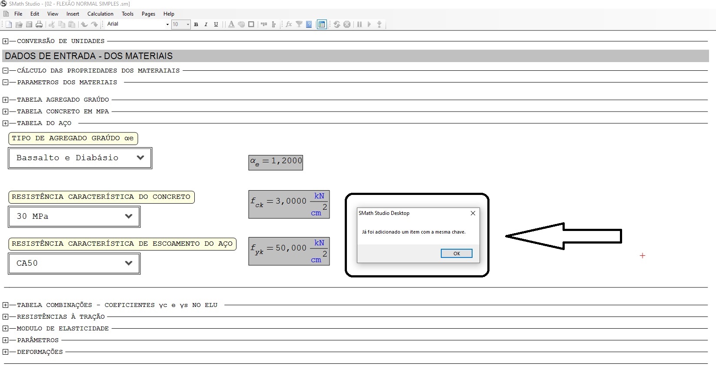The width and height of the screenshot is (716, 366).
Task: Close the SMath Studio Desktop dialog
Action: coord(473,213)
